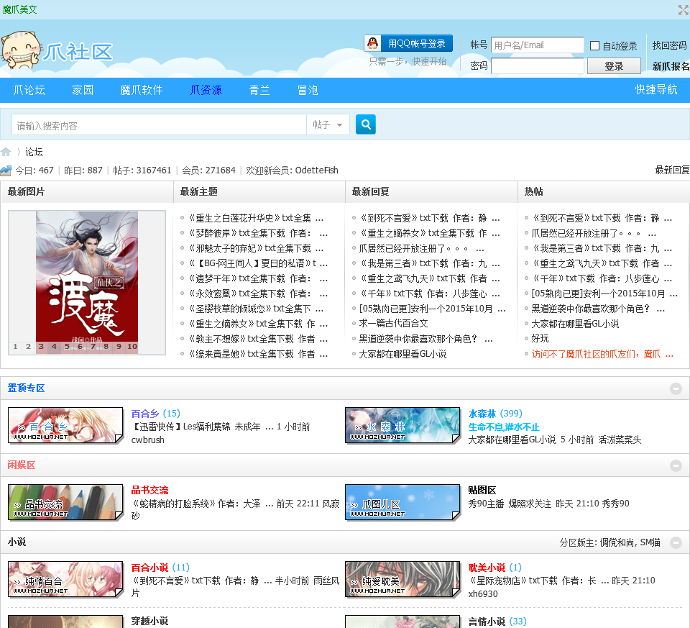Viewport: 690px width, 628px height.
Task: Click the home icon in breadcrumb
Action: tap(6, 152)
